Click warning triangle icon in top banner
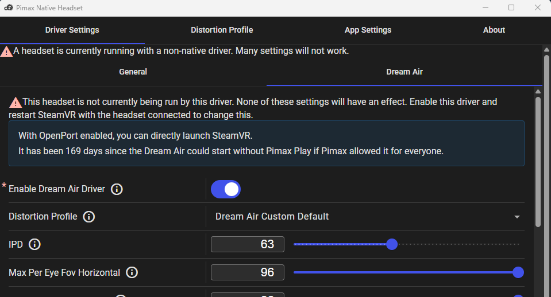551x297 pixels. click(x=6, y=52)
